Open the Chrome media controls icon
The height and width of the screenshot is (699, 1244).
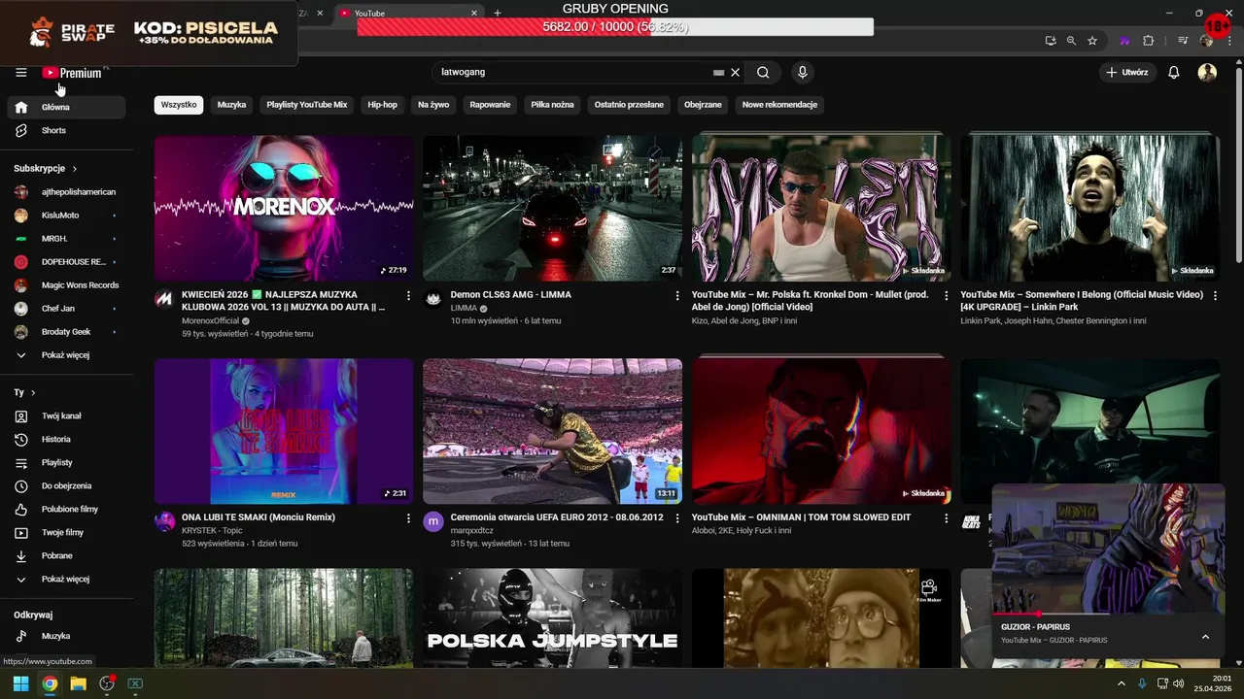click(x=1183, y=41)
